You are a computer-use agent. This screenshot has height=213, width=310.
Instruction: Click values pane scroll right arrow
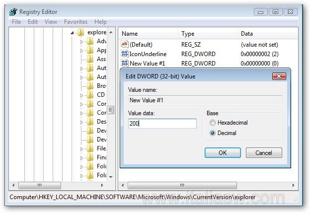tap(293, 185)
